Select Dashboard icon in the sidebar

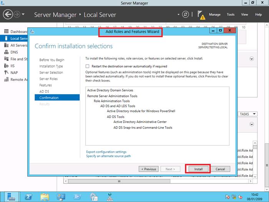(7, 32)
